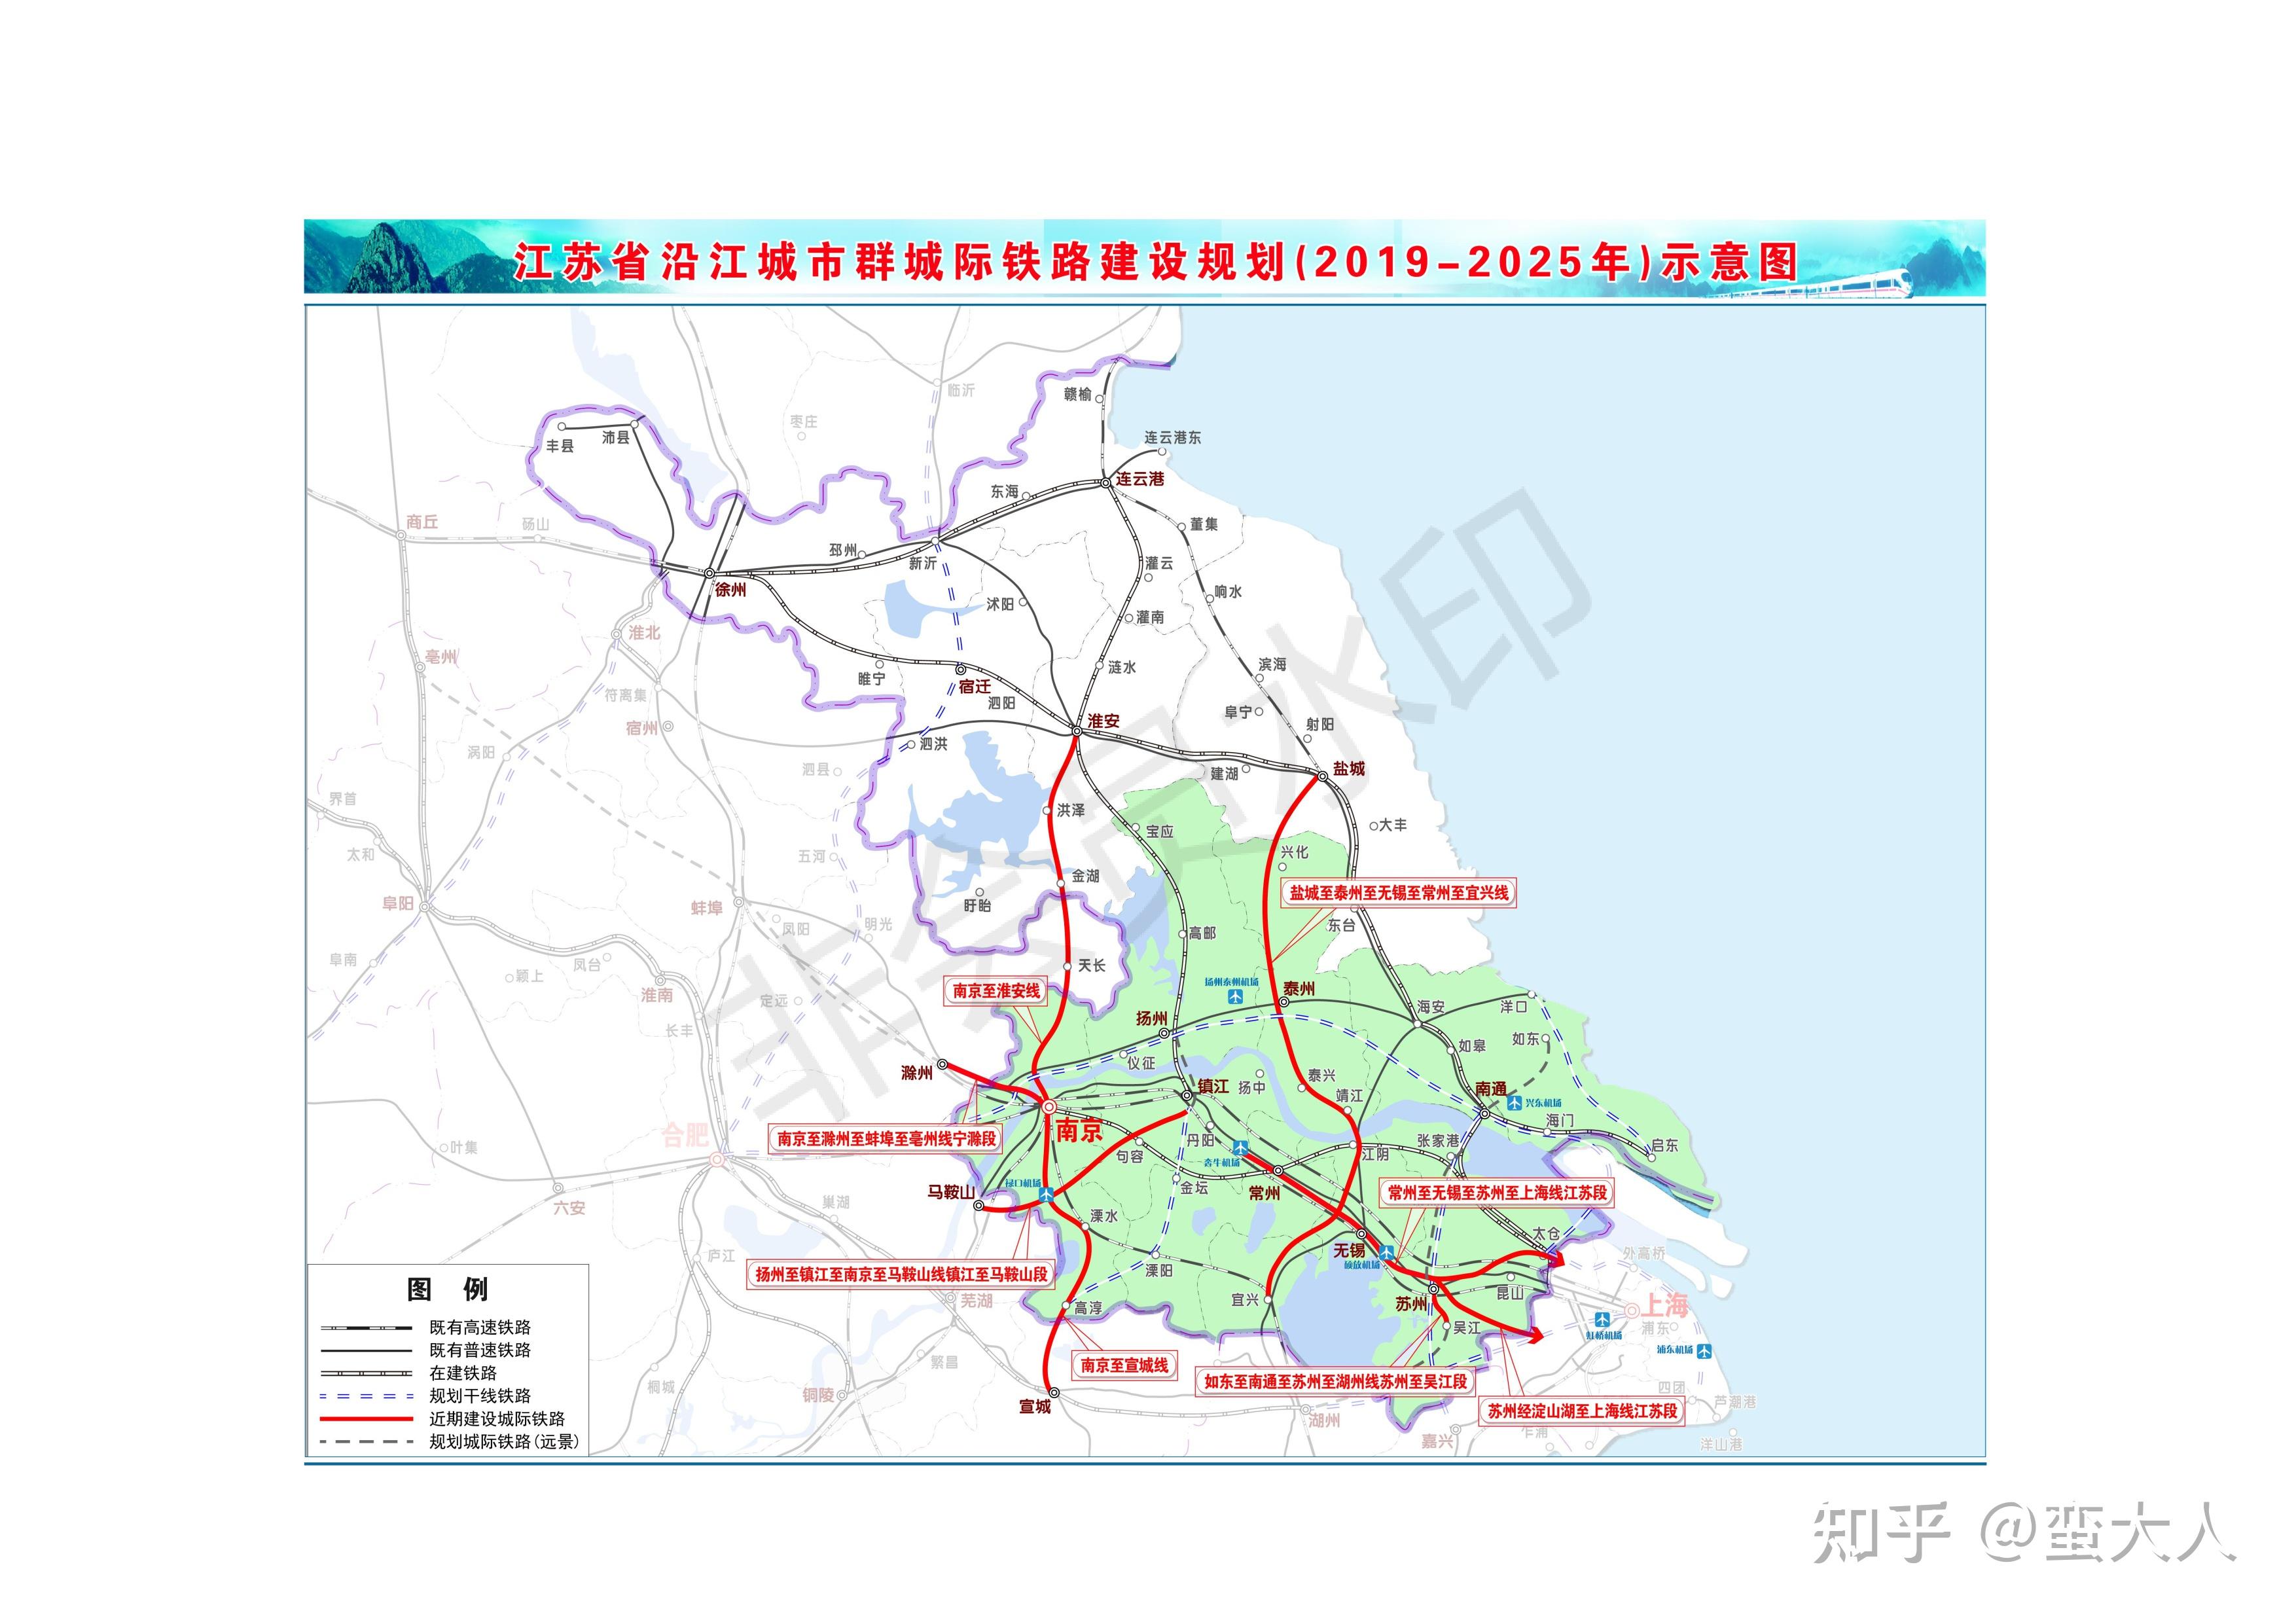Click the 镇江 city label
The height and width of the screenshot is (1624, 2296).
click(x=1213, y=1086)
